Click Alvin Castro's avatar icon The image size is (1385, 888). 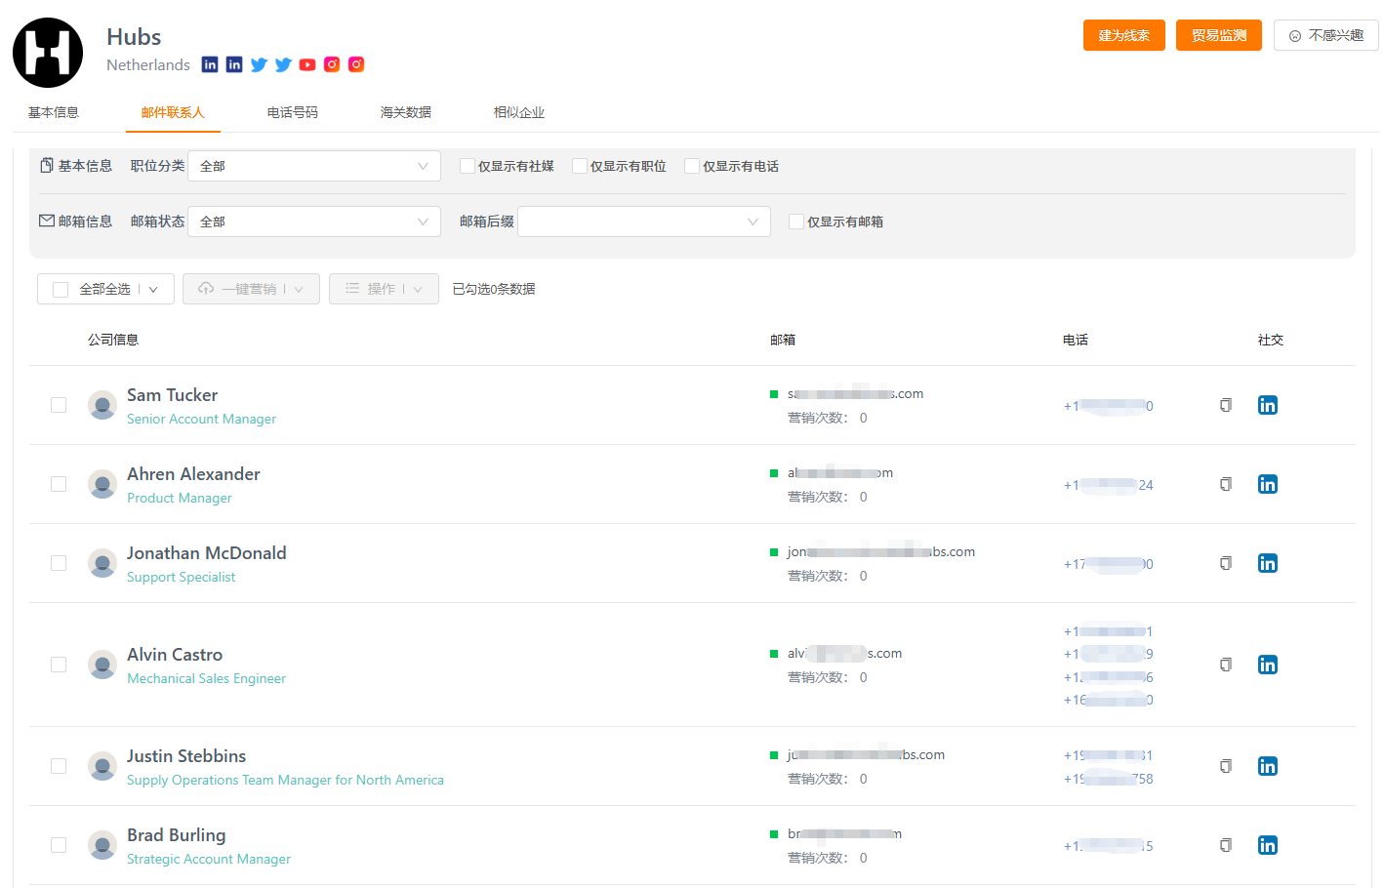coord(102,665)
